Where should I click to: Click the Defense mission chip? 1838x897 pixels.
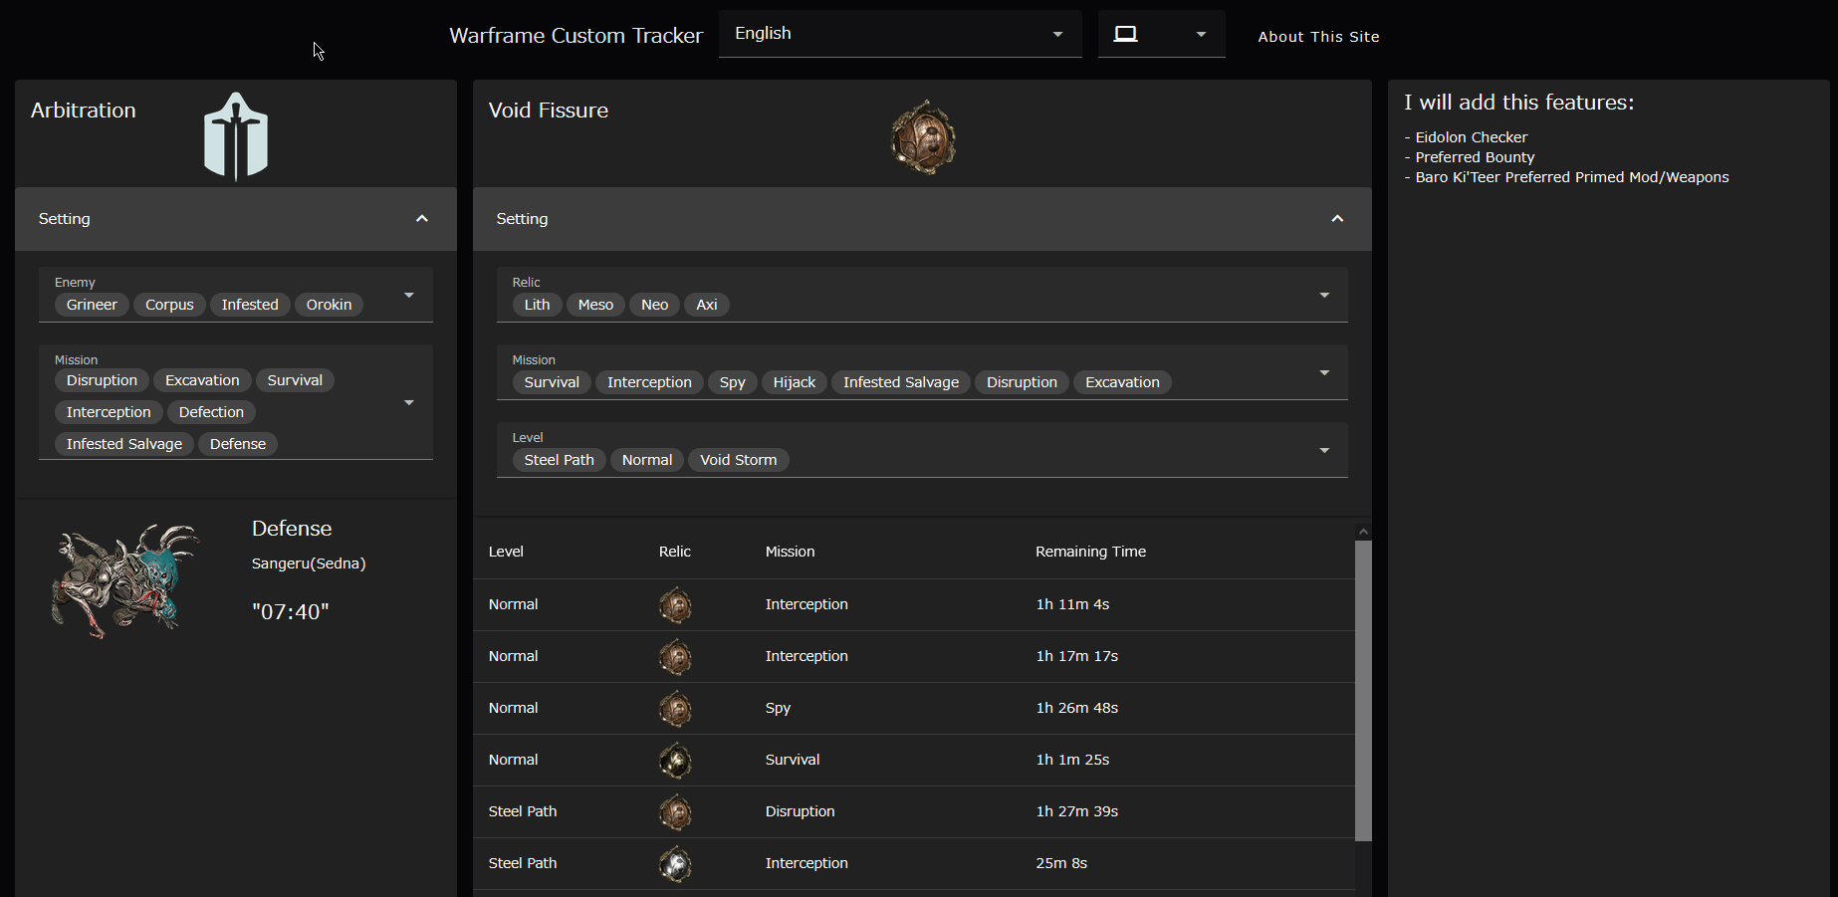click(x=238, y=444)
